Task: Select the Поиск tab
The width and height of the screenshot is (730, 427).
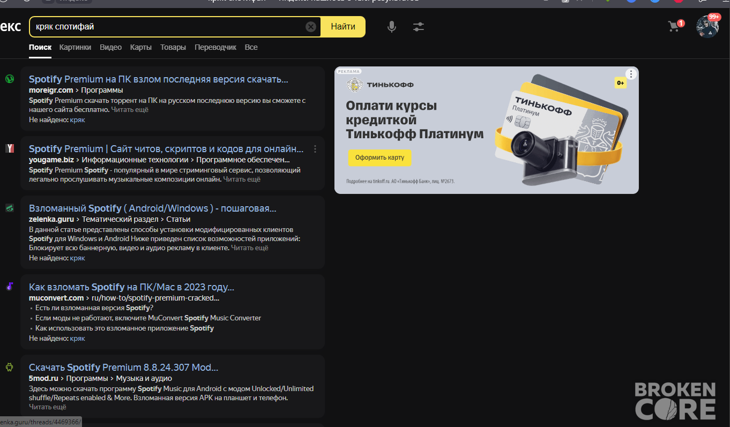Action: pos(40,47)
